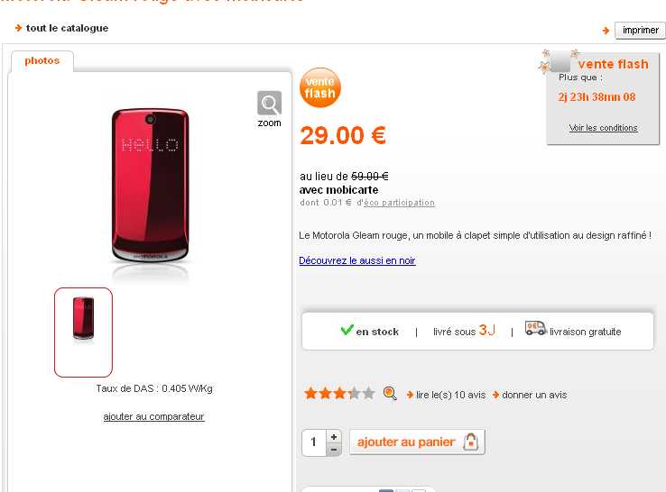
Task: Click the green in-stock checkmark icon
Action: (347, 331)
